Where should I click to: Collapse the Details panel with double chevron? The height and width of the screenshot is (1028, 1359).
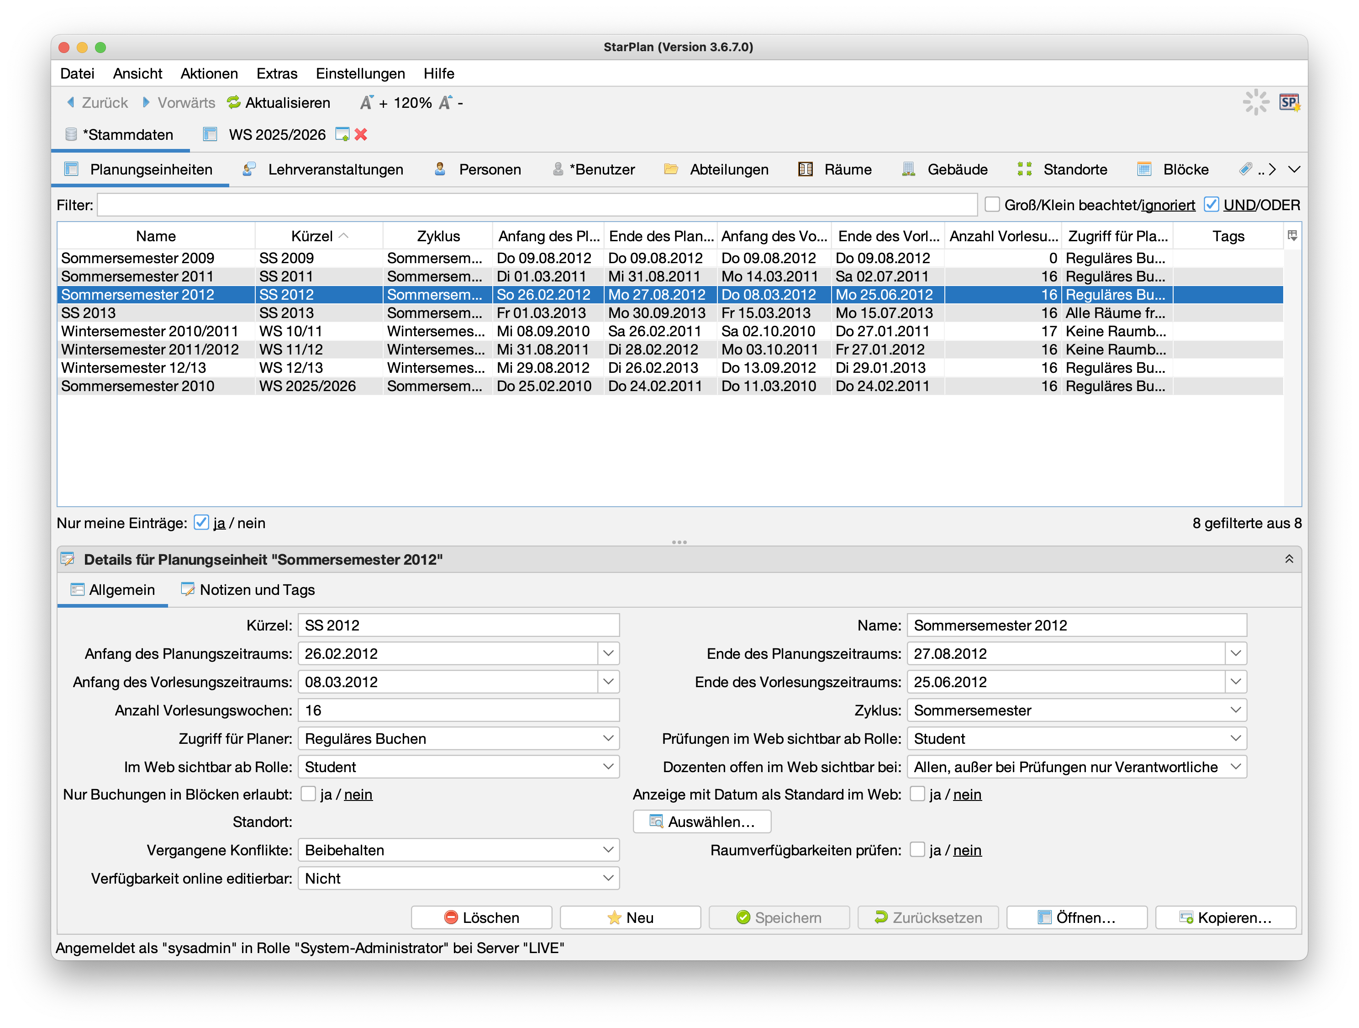[1289, 559]
